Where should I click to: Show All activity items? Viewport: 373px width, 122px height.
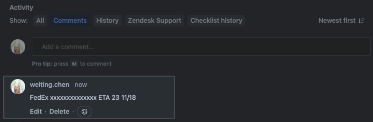point(40,21)
